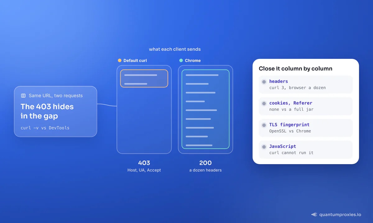
Task: Click the quantumproxies.io logo icon
Action: pyautogui.click(x=314, y=214)
